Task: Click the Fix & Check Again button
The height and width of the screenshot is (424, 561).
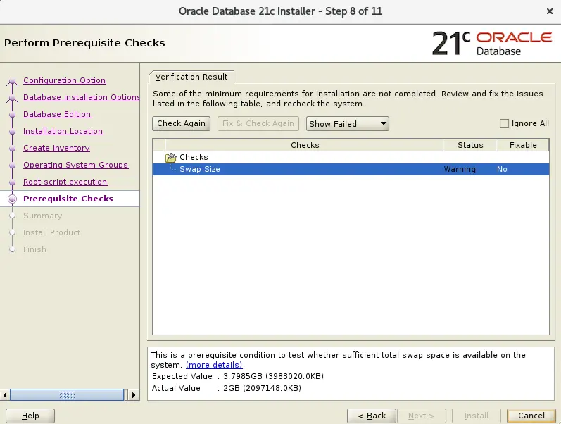Action: pos(258,123)
